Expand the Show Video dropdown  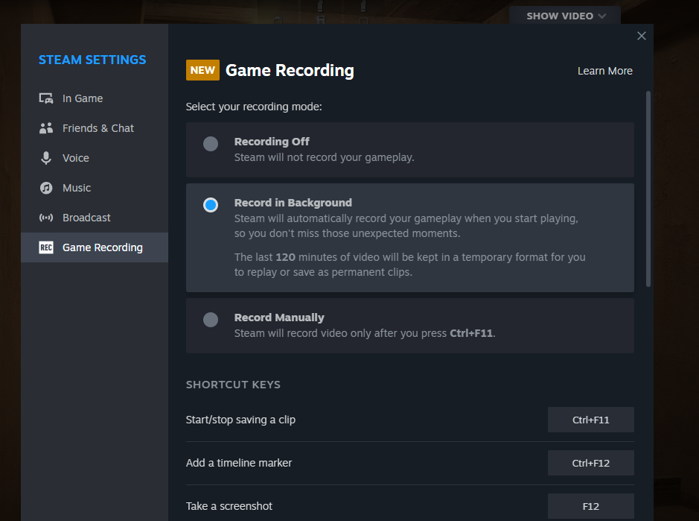(x=565, y=16)
